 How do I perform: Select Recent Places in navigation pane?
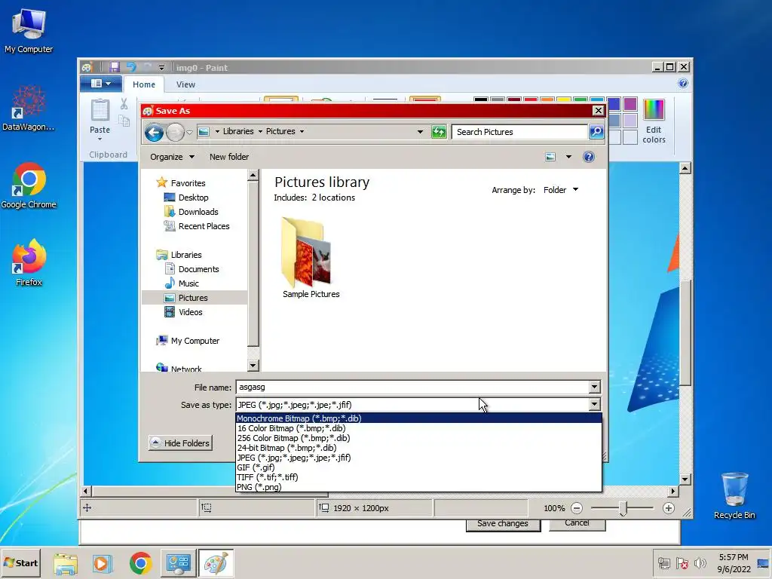click(x=204, y=226)
